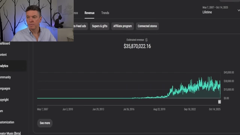240x135 pixels.
Task: Click the Jun 3, 2010 axis label
Action: click(67, 109)
